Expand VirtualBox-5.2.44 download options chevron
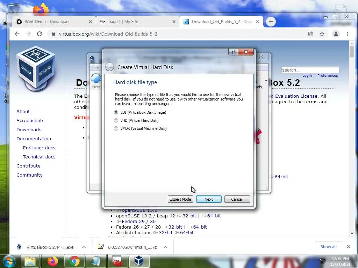 84,247
